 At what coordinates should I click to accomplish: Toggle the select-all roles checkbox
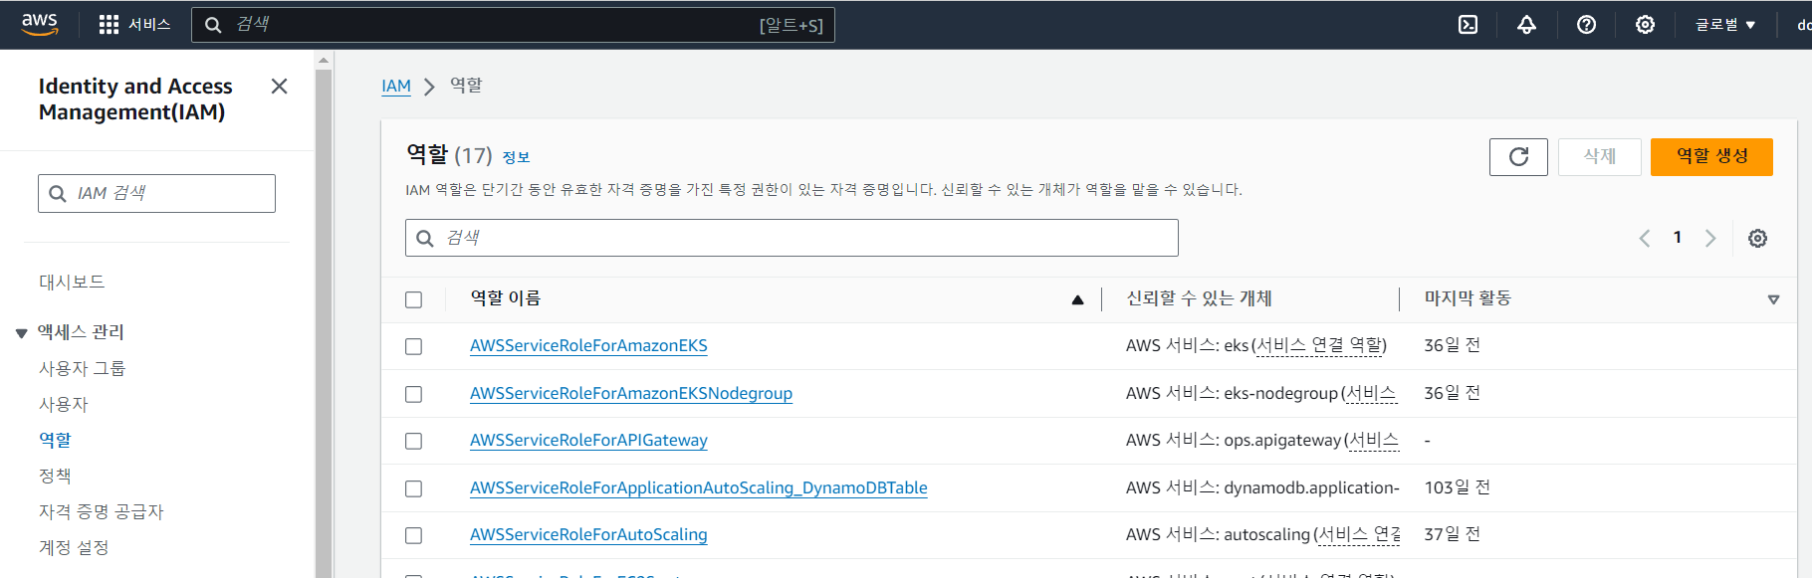(414, 299)
